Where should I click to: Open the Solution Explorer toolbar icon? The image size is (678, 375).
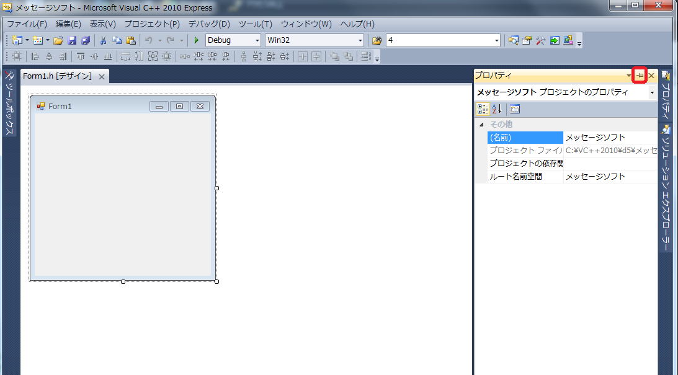[x=513, y=40]
